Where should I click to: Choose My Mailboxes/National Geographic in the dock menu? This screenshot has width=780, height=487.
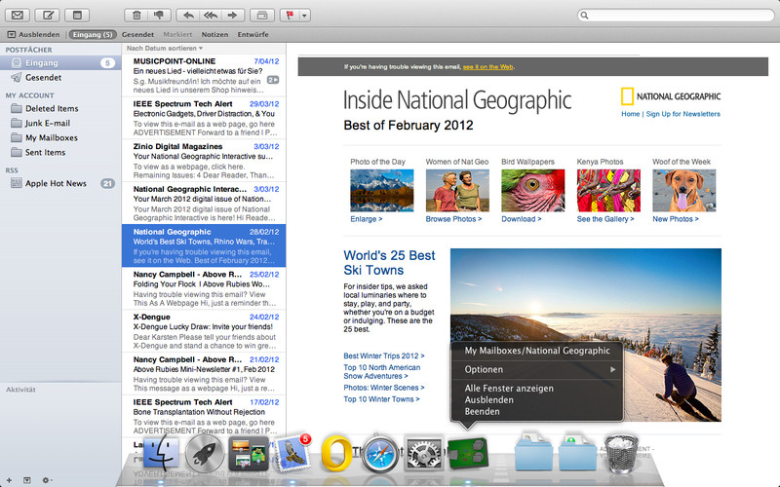[x=537, y=351]
